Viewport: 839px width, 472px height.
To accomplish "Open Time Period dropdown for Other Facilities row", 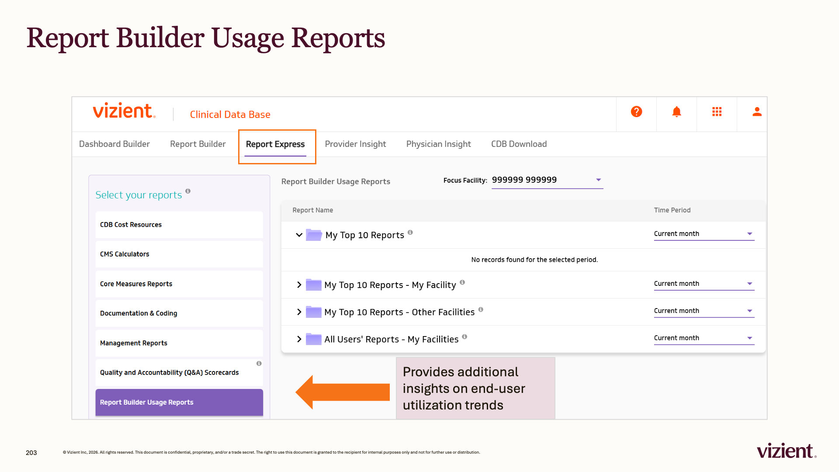I will click(x=704, y=311).
